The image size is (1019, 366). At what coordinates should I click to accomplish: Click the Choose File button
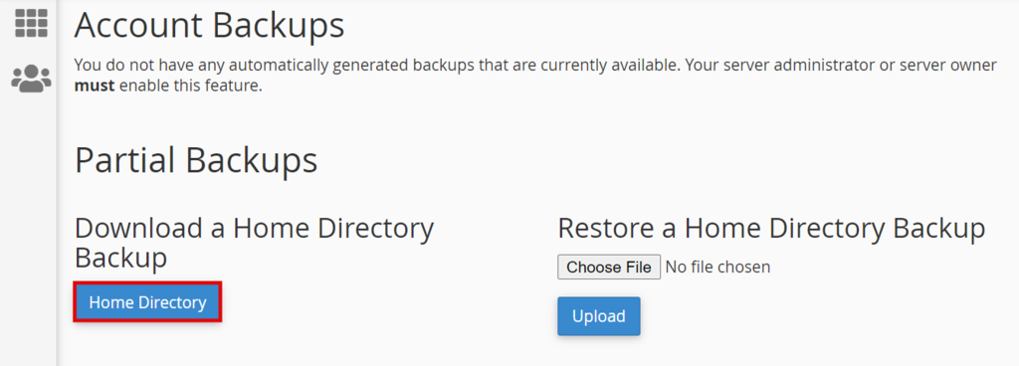pyautogui.click(x=609, y=267)
